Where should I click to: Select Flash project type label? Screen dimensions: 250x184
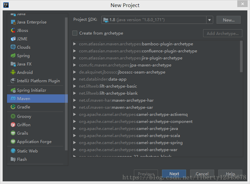point(22,159)
